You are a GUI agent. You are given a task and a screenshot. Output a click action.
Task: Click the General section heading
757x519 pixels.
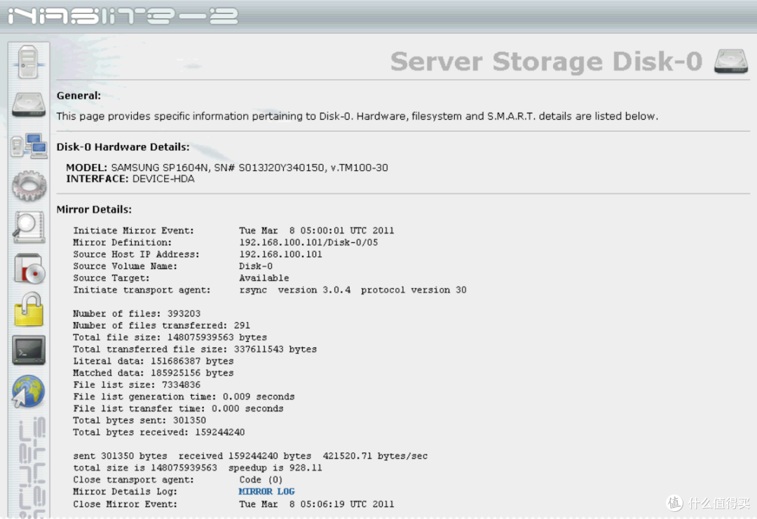pos(79,95)
